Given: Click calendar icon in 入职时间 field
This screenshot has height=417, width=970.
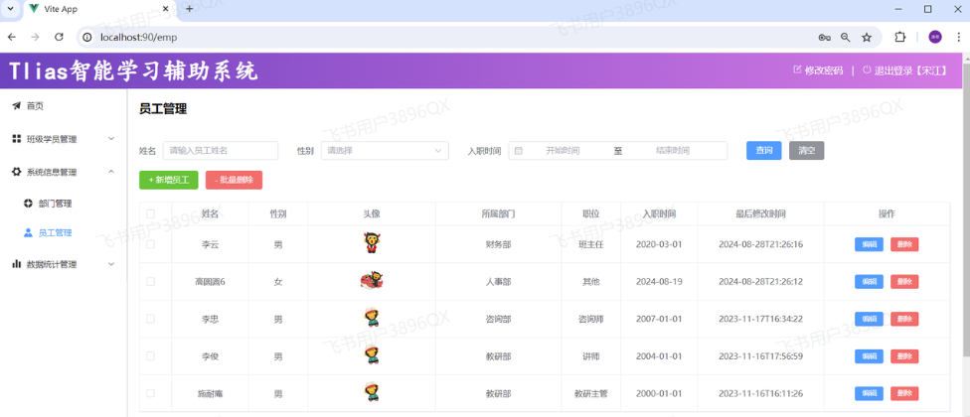Looking at the screenshot, I should coord(519,150).
